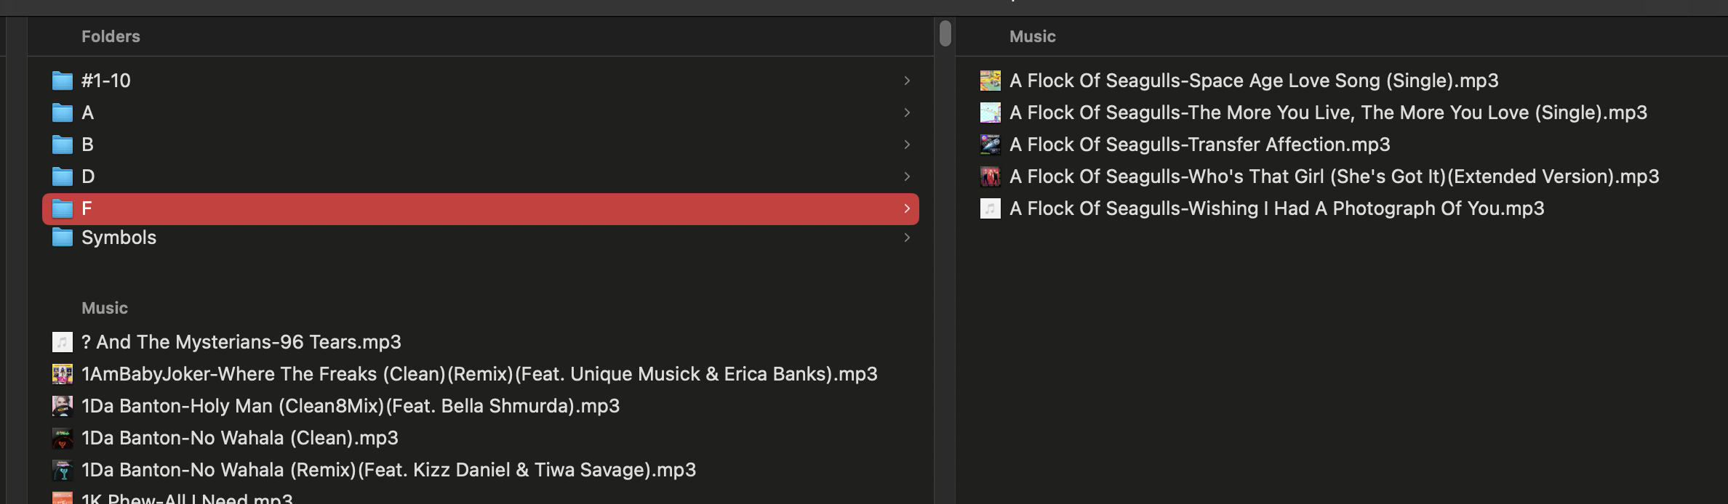This screenshot has height=504, width=1728.
Task: Click the 1AmBabyJoker track artwork icon
Action: (x=63, y=374)
